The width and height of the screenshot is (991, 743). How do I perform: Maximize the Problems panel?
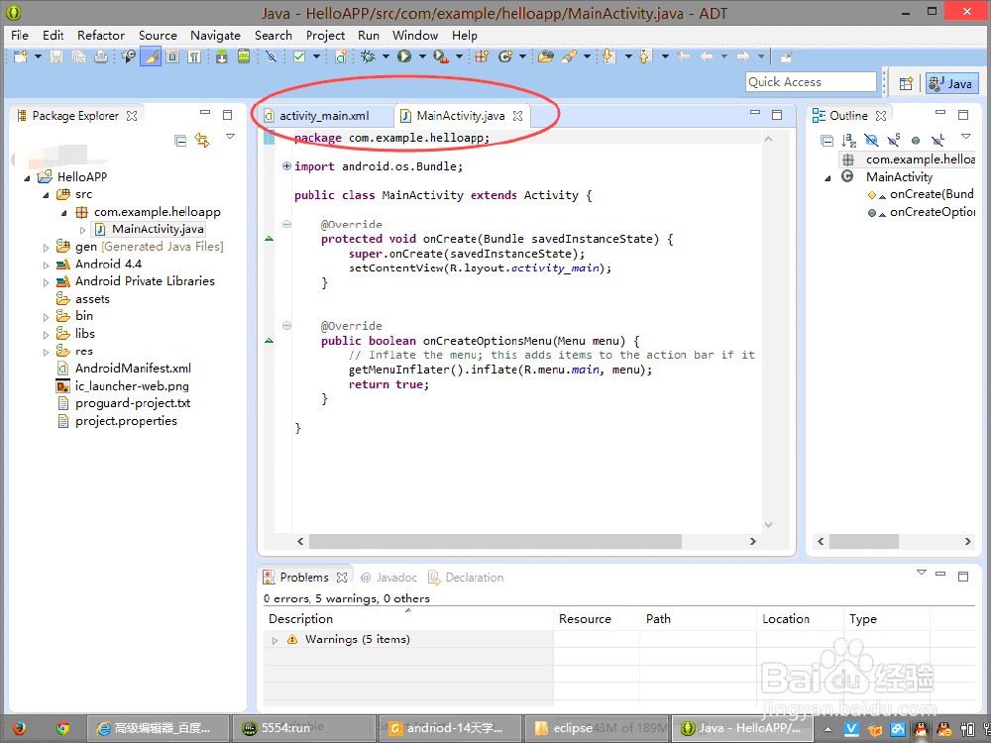(x=963, y=576)
